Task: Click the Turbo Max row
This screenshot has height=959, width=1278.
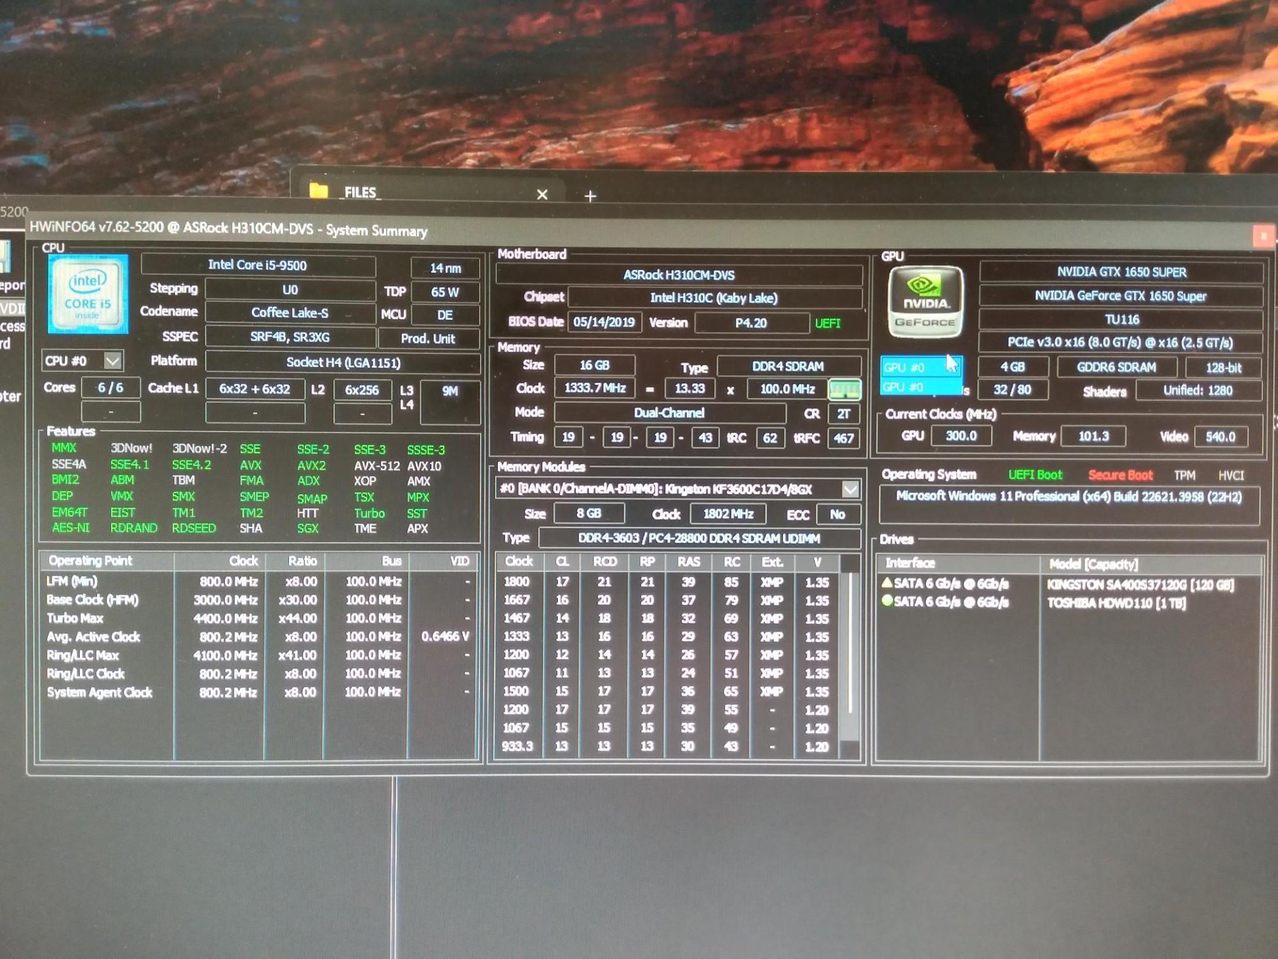Action: 259,618
